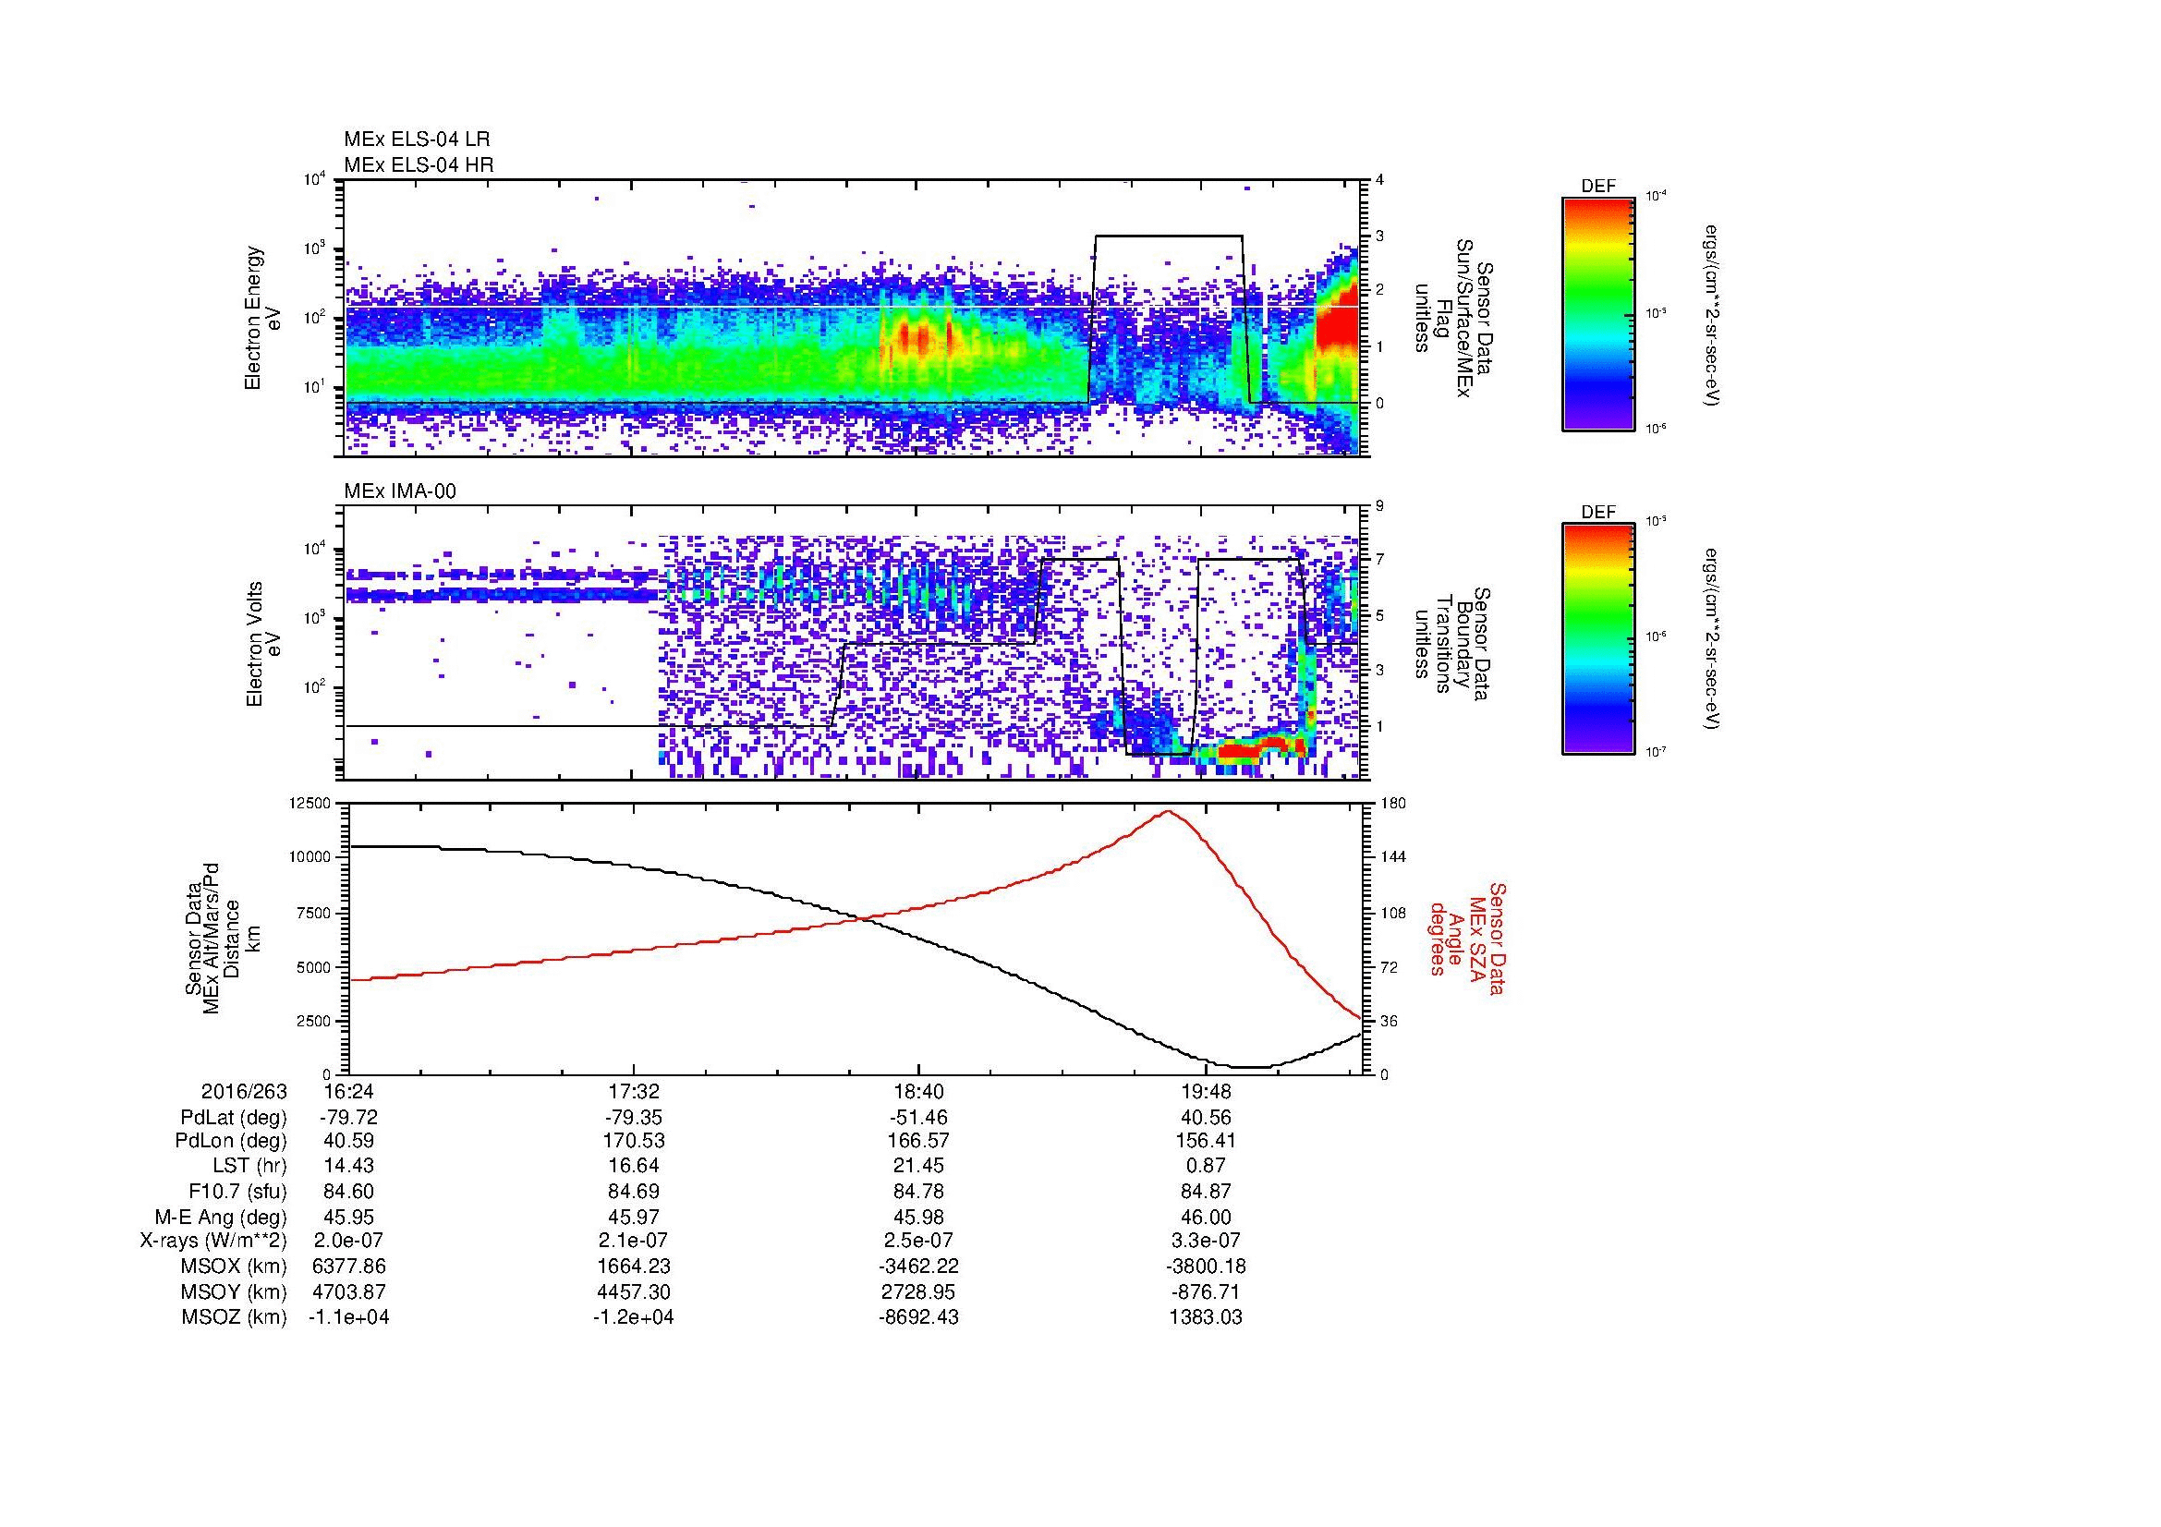Screen dimensions: 2161x1527
Task: Click the 'PdLat (deg)' row label
Action: [x=234, y=1118]
